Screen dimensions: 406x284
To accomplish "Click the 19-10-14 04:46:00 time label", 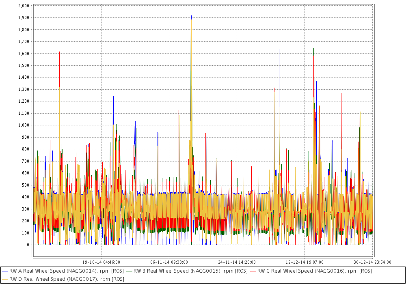I will pyautogui.click(x=101, y=262).
